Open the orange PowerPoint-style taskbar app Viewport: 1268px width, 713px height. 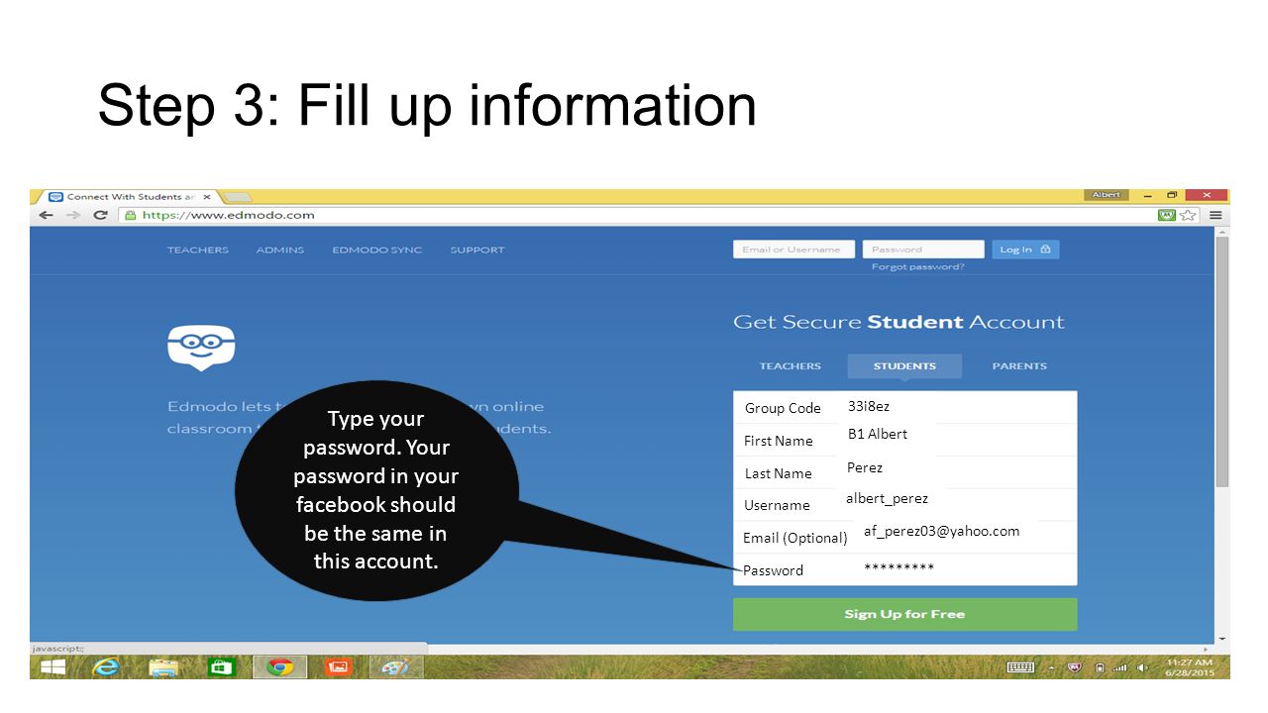(338, 667)
